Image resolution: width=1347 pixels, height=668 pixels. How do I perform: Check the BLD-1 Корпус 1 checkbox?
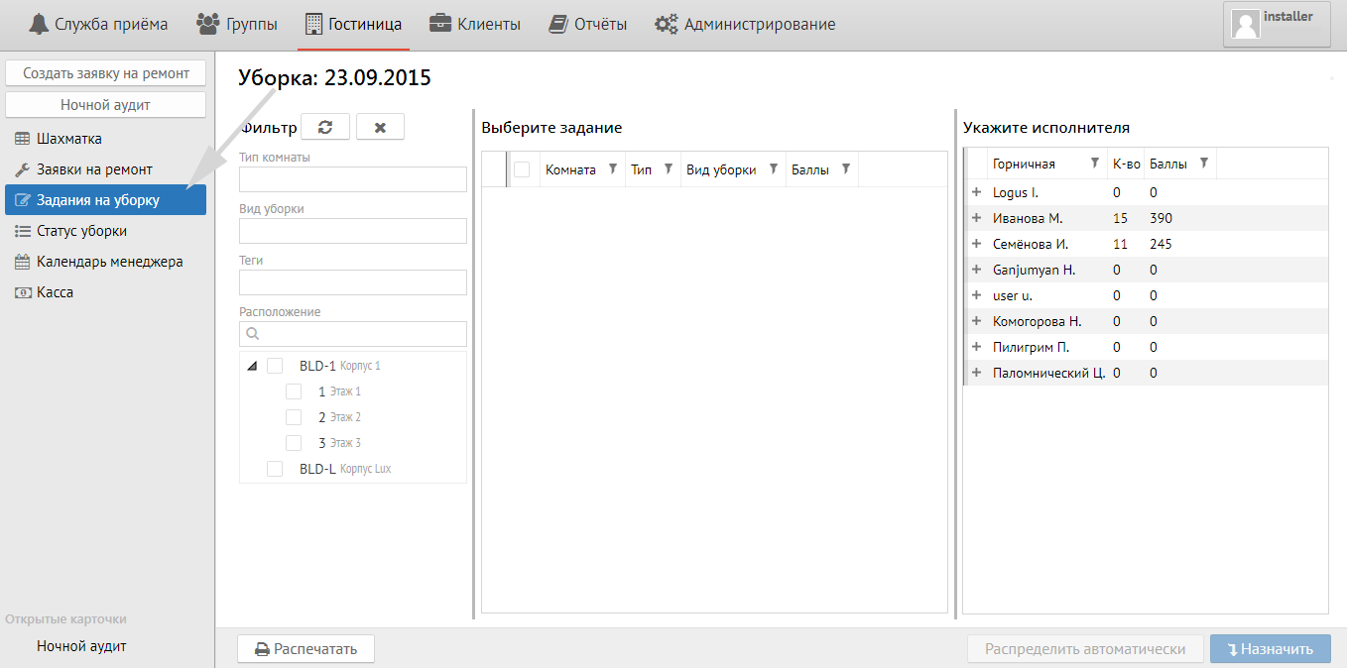click(275, 366)
